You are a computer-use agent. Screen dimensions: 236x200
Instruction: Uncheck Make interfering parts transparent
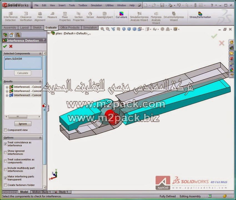(x=6, y=178)
